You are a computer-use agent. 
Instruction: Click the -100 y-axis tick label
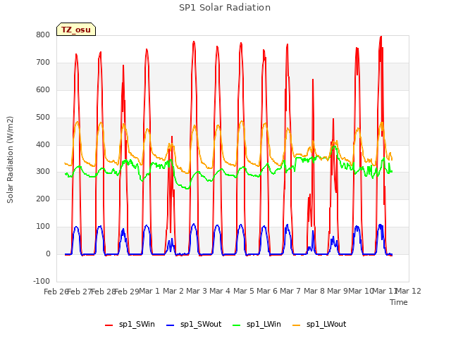coord(42,281)
